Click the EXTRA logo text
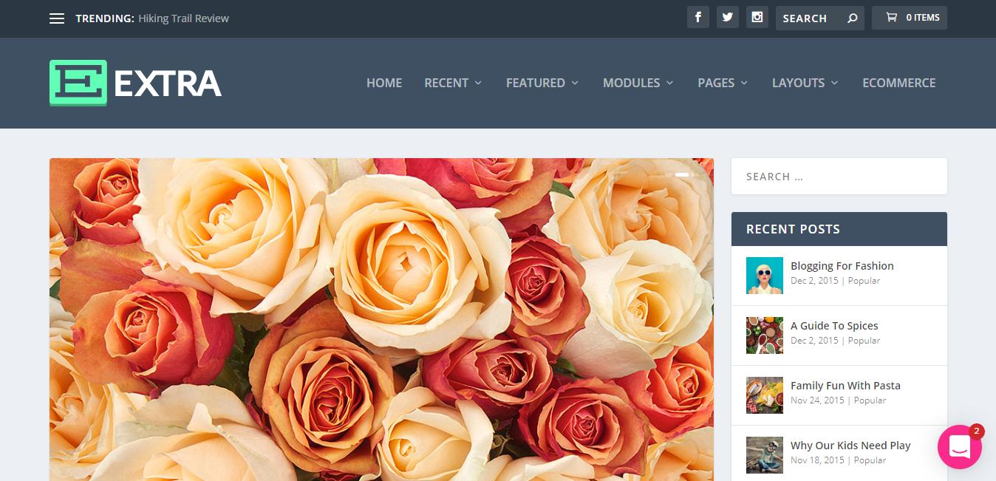996x481 pixels. click(x=168, y=83)
